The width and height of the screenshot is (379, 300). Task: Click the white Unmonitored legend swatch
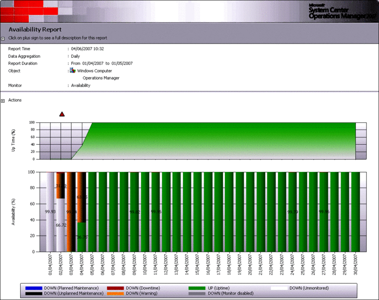click(278, 288)
